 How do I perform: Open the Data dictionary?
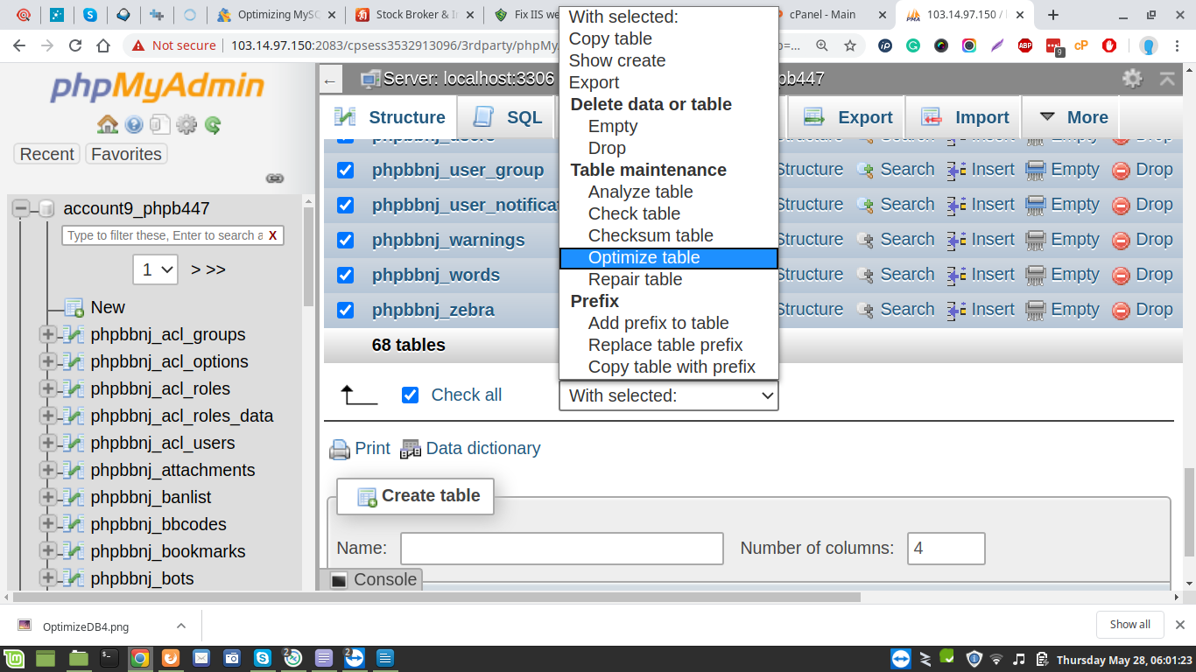(482, 448)
